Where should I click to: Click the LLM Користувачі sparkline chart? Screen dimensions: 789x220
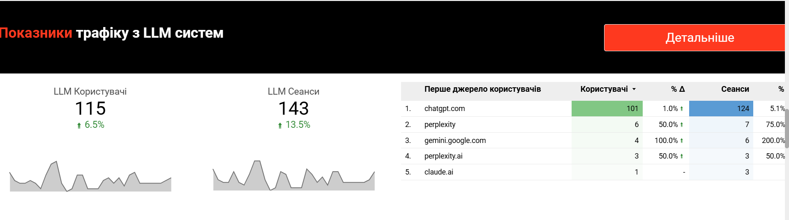click(x=90, y=177)
